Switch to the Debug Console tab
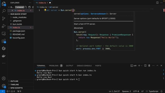This screenshot has height=93, width=165. pyautogui.click(x=84, y=66)
